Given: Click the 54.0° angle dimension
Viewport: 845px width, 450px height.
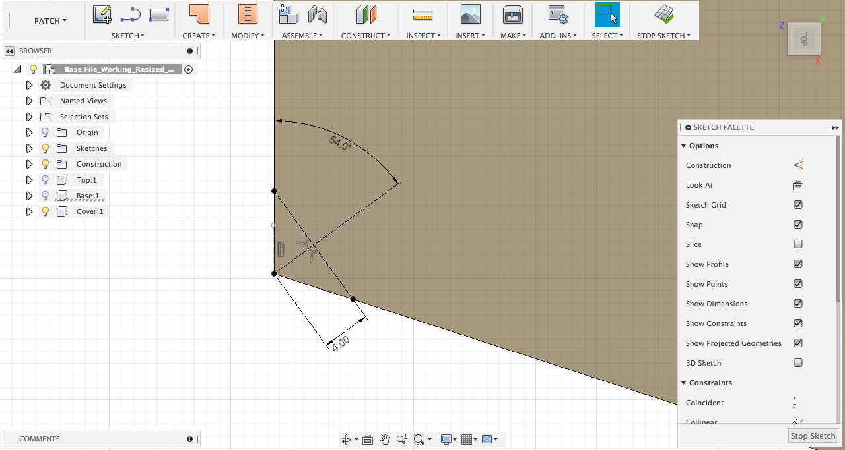Looking at the screenshot, I should coord(341,143).
